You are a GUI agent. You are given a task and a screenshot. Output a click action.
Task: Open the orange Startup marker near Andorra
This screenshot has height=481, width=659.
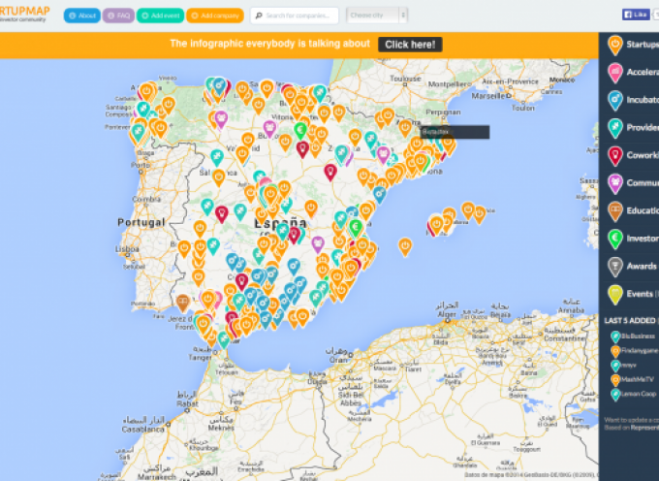click(405, 128)
